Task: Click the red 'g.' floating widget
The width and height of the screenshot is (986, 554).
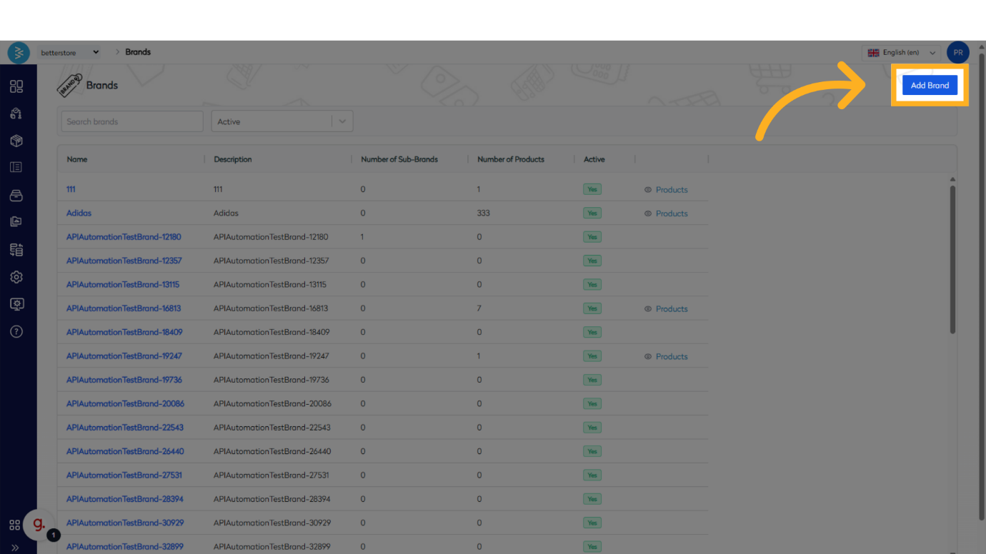Action: point(39,525)
